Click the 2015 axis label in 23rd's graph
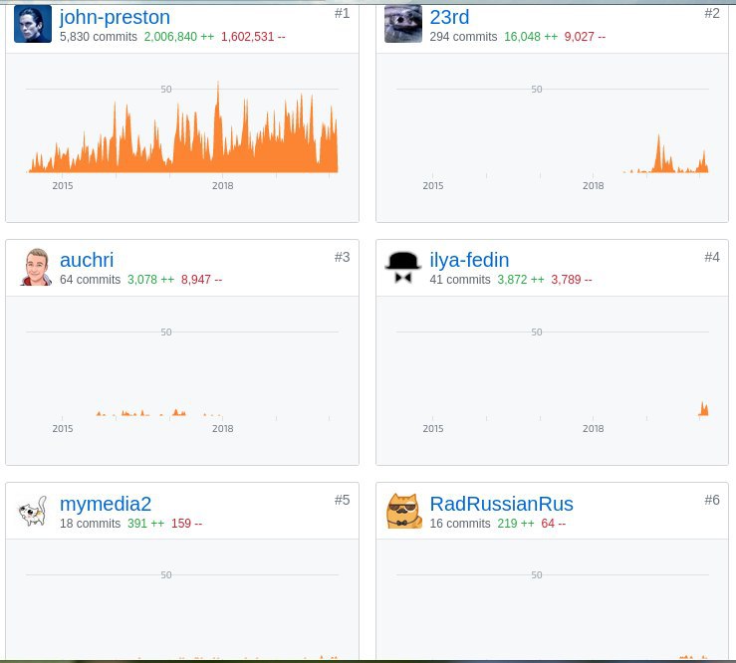The image size is (736, 663). 433,186
